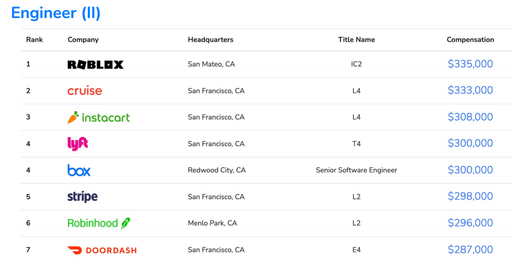Click the Title Name column header

point(357,40)
